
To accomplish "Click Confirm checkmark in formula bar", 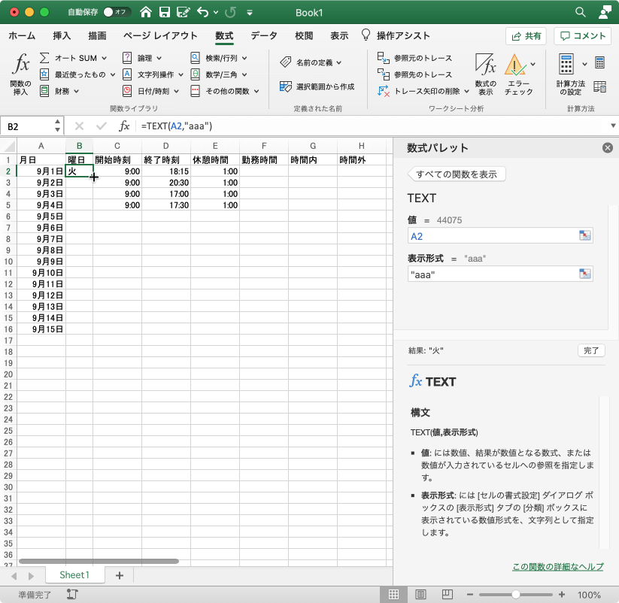I will (x=102, y=126).
